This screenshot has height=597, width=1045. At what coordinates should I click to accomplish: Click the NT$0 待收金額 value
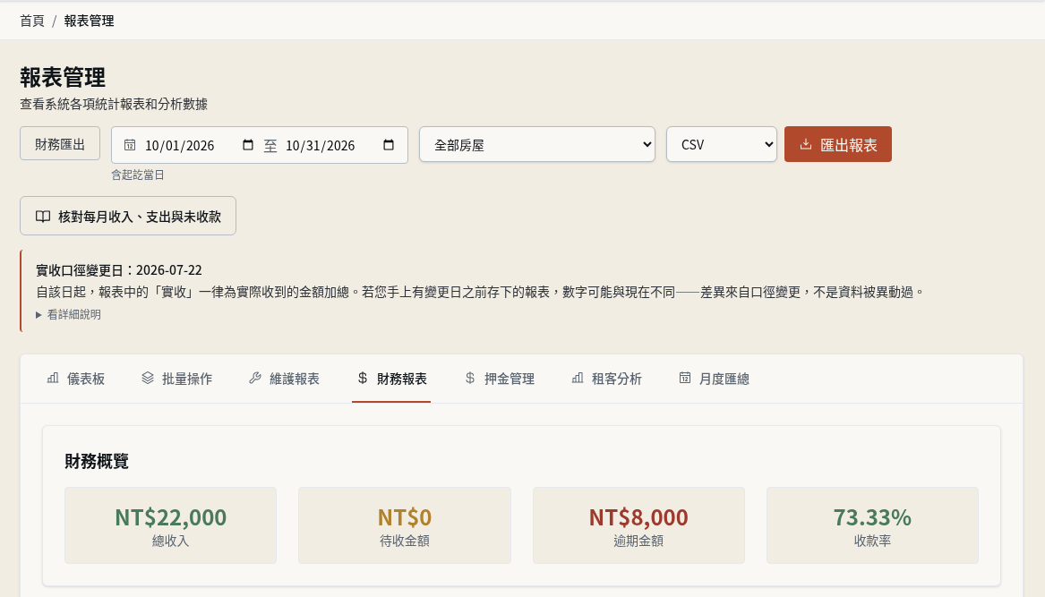(405, 517)
